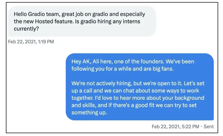
Task: Click 'something up.' at end of reply
Action: (89, 113)
